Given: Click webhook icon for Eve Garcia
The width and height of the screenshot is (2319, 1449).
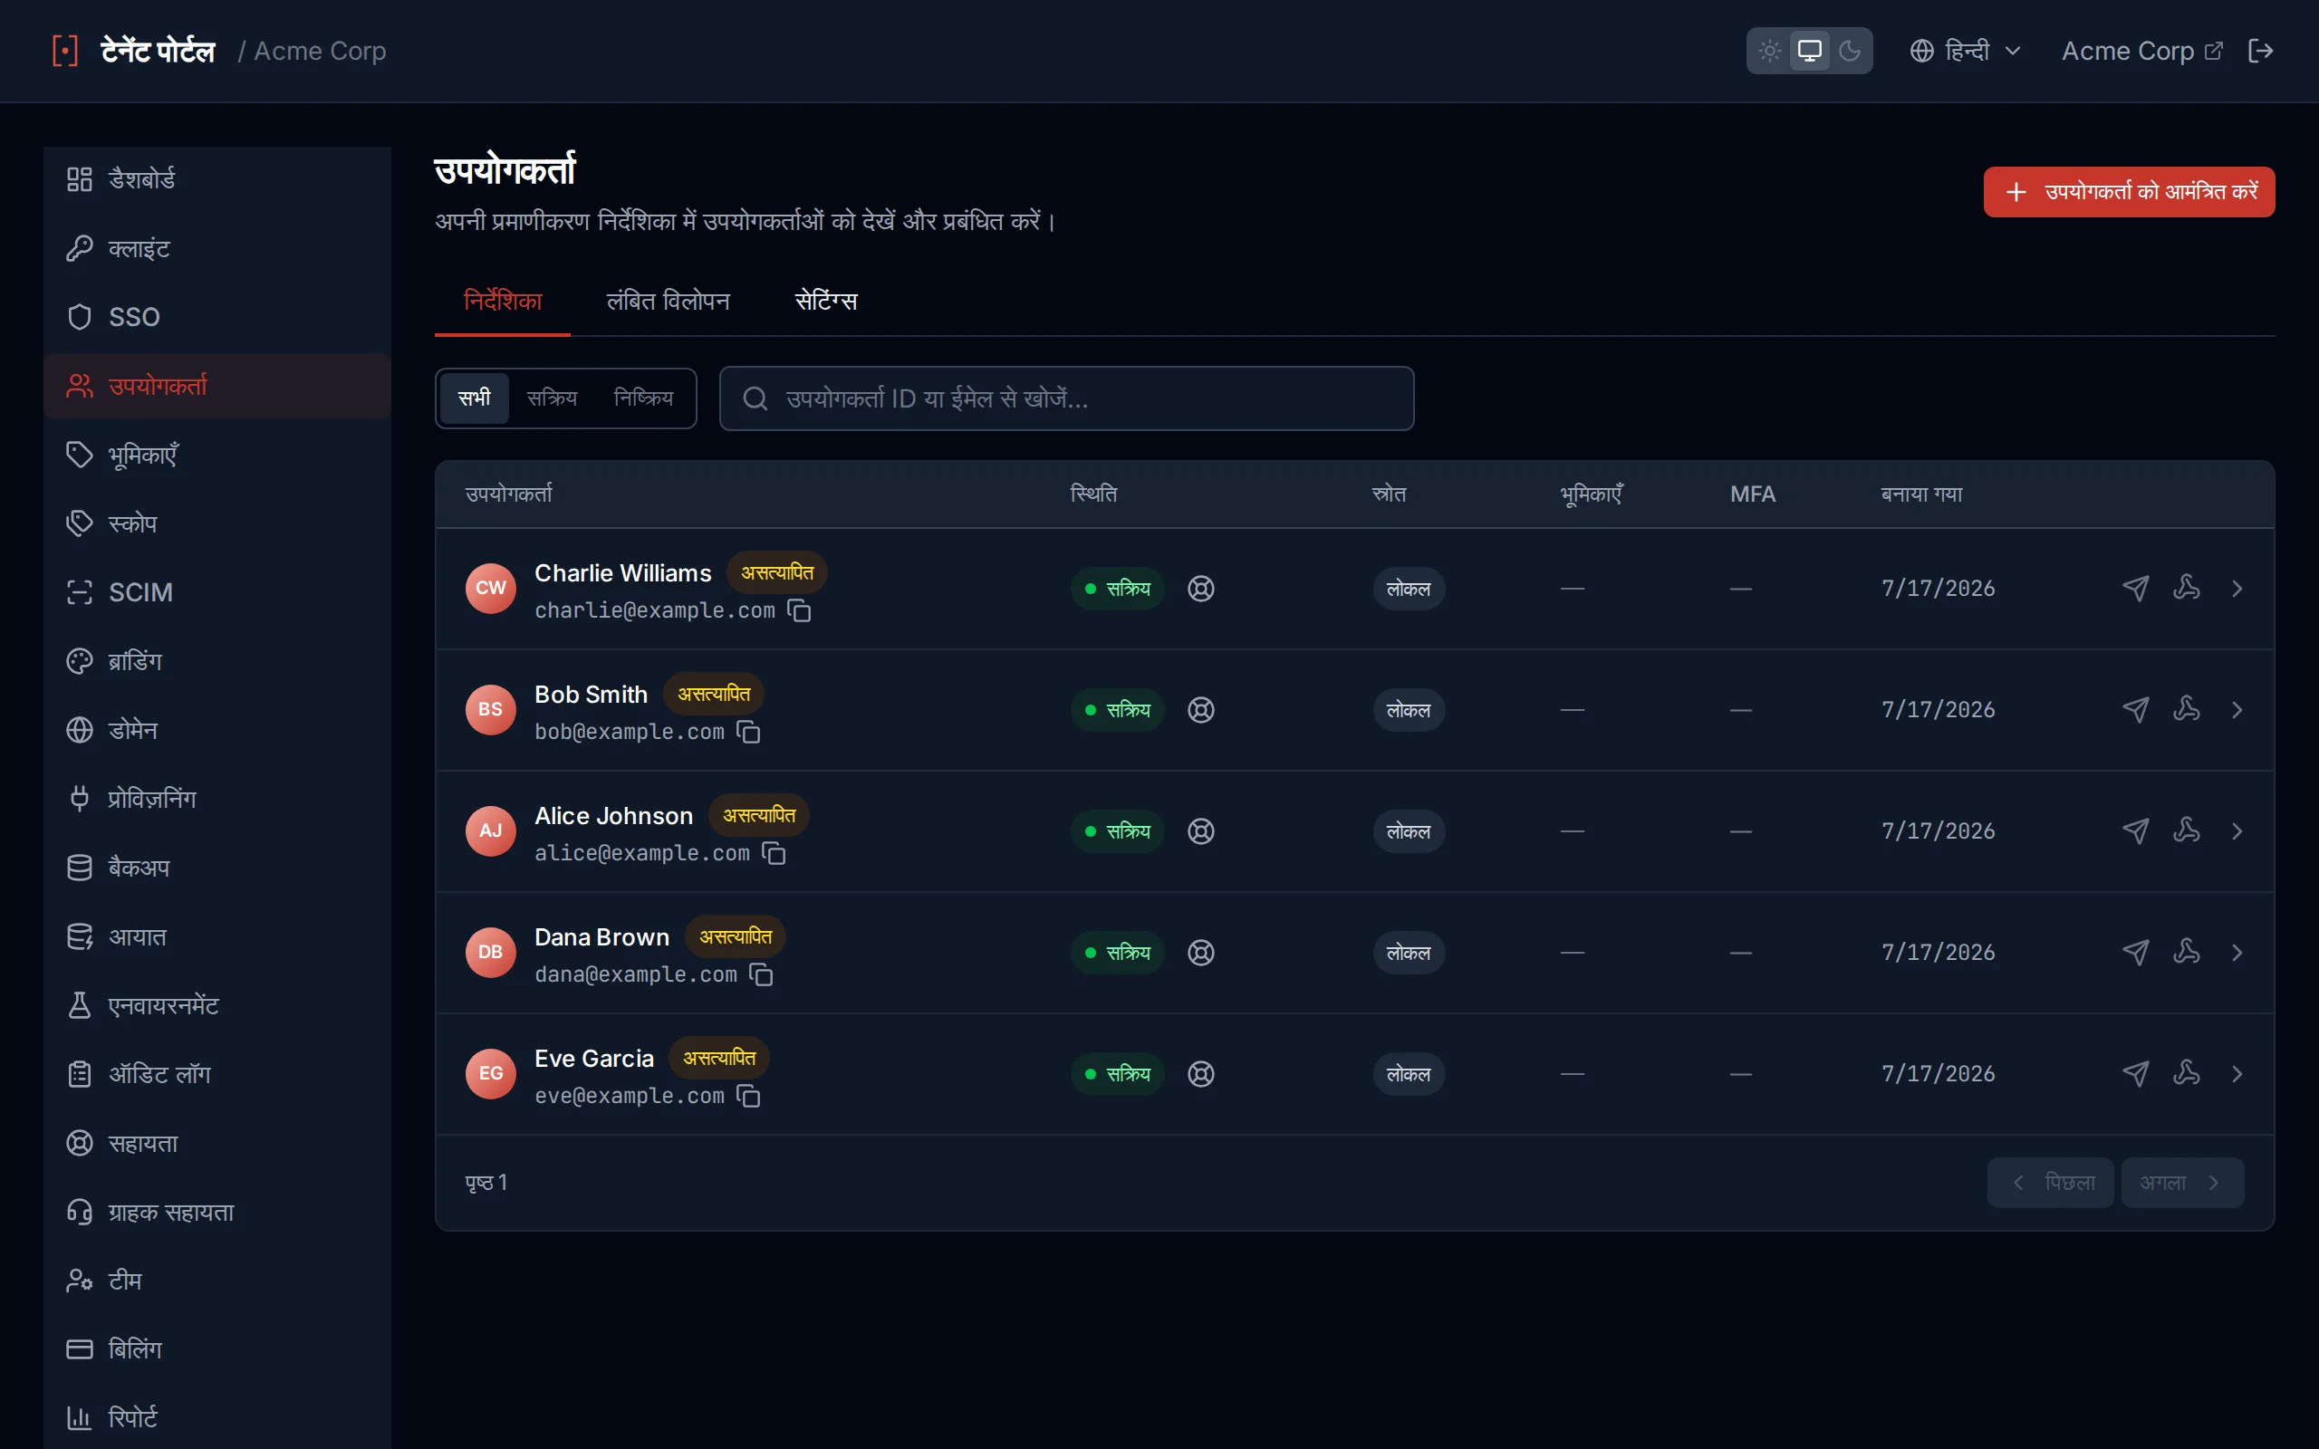Looking at the screenshot, I should 2186,1074.
